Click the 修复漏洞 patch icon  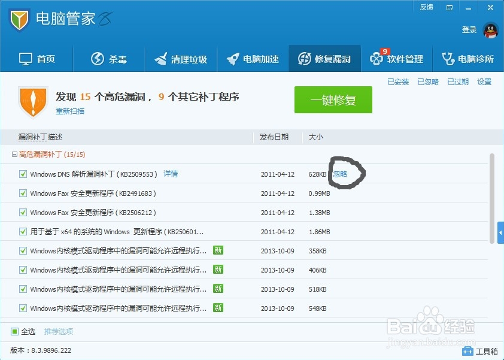(304, 59)
